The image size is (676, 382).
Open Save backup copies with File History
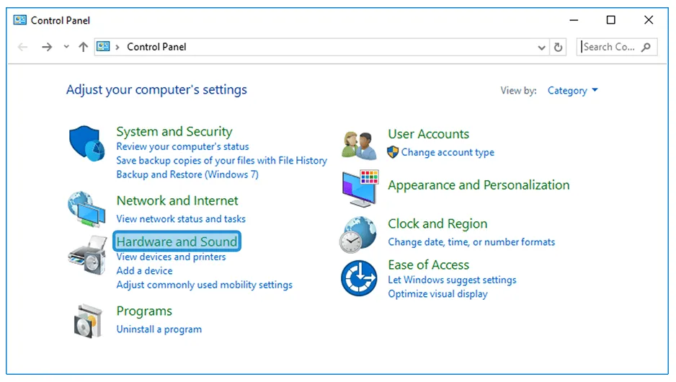pos(221,161)
